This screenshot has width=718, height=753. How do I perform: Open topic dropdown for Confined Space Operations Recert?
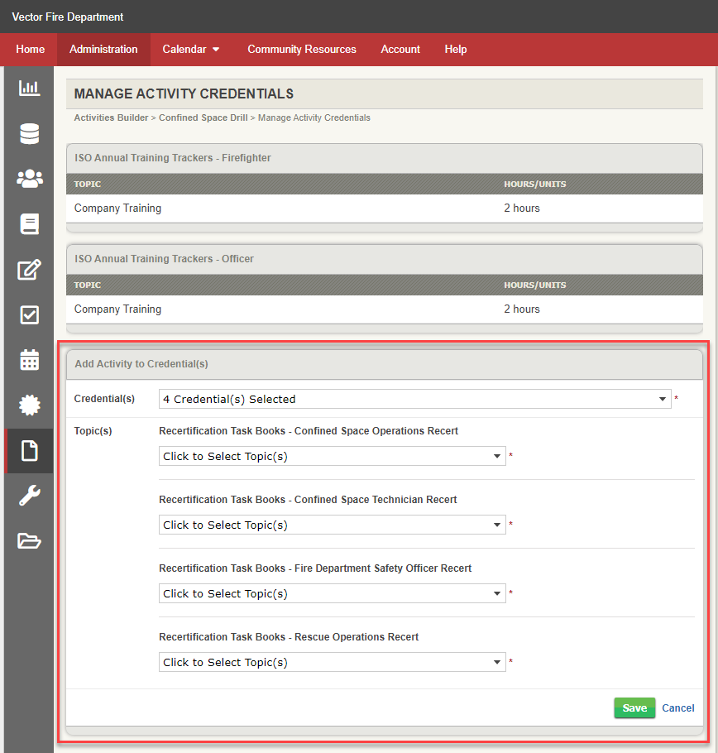(x=331, y=455)
